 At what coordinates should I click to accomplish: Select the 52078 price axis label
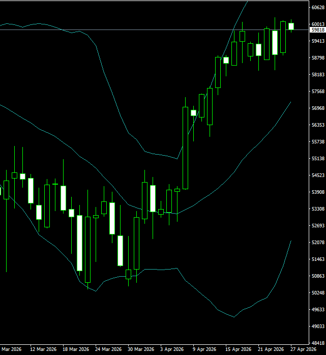tap(318, 242)
